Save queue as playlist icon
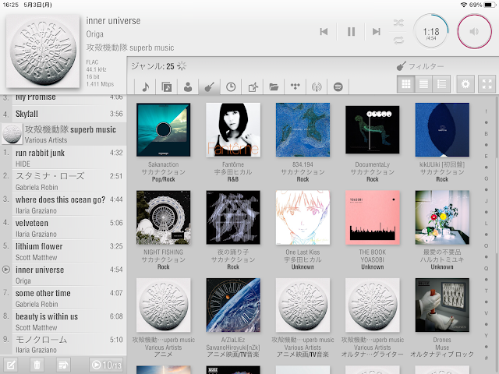This screenshot has height=374, width=499. point(63,365)
